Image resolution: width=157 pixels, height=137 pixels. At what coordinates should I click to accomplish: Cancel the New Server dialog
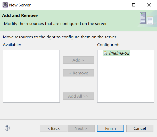(140, 128)
